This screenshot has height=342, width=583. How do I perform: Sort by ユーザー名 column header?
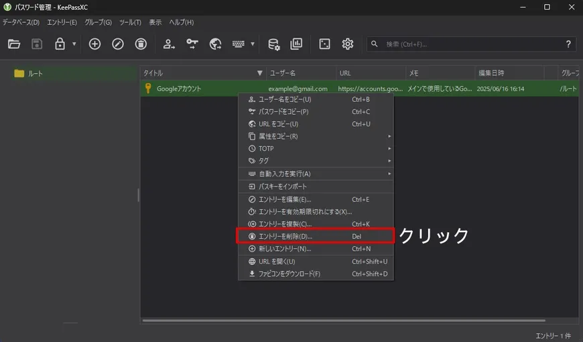pyautogui.click(x=301, y=73)
